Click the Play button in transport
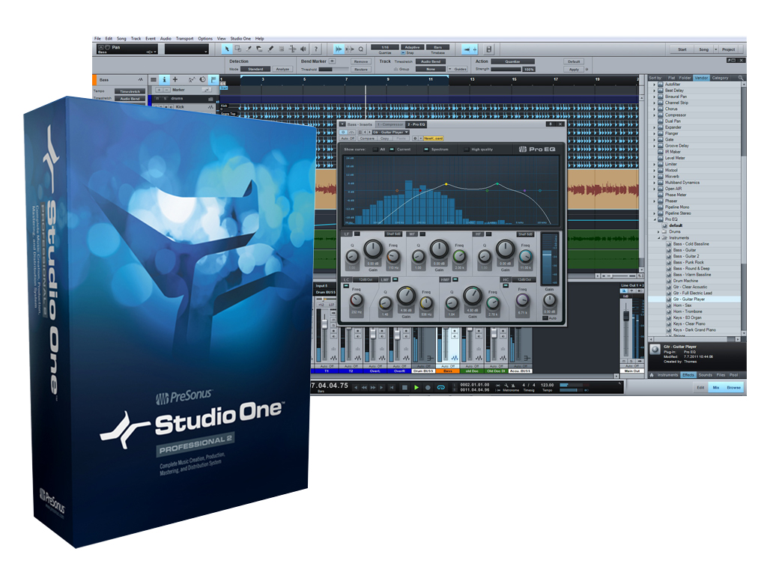Viewport: 767px width, 575px height. 416,387
